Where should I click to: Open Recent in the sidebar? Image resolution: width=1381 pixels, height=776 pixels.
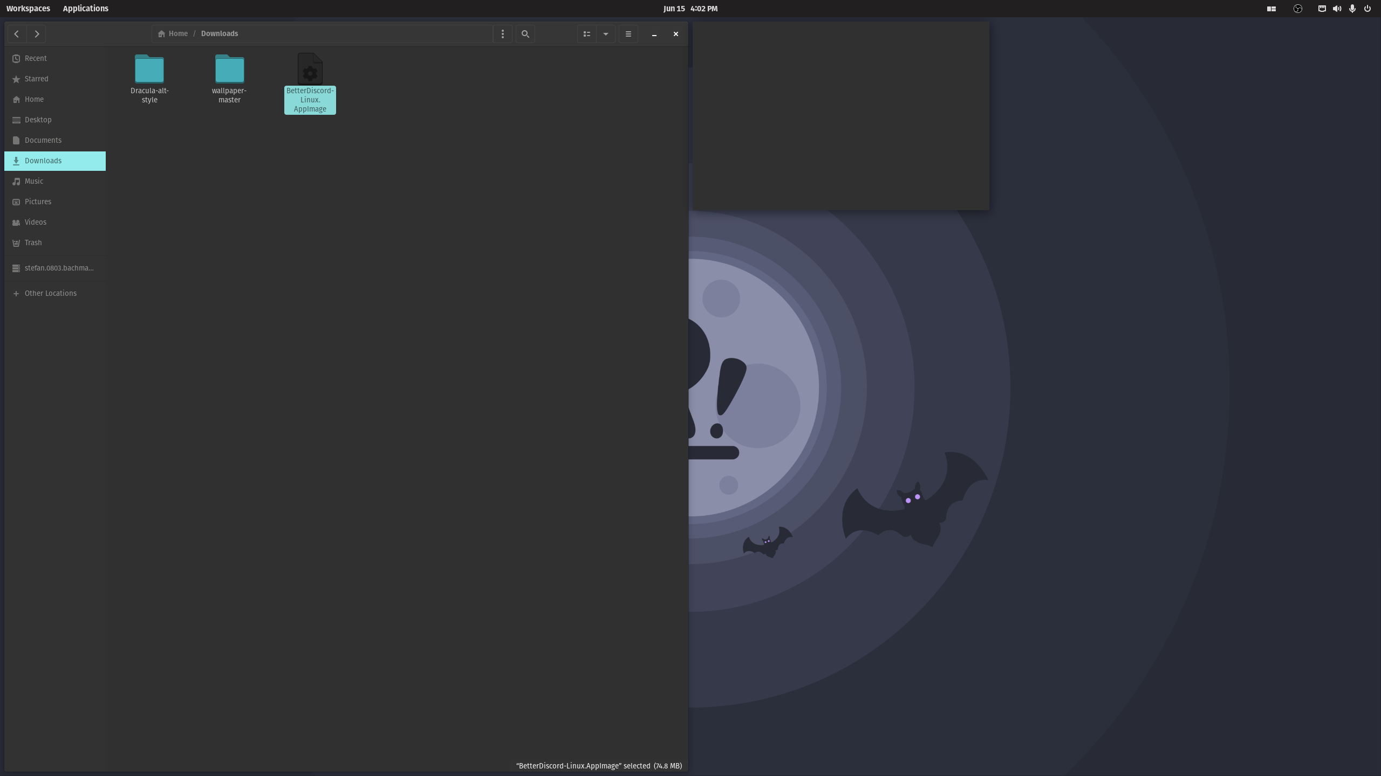pos(36,58)
